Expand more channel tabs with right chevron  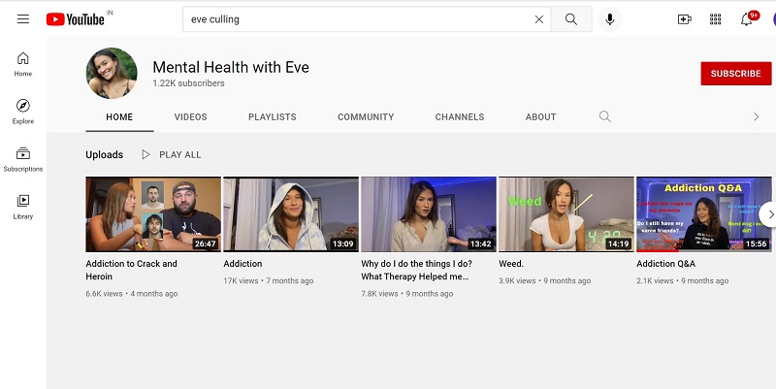coord(756,116)
